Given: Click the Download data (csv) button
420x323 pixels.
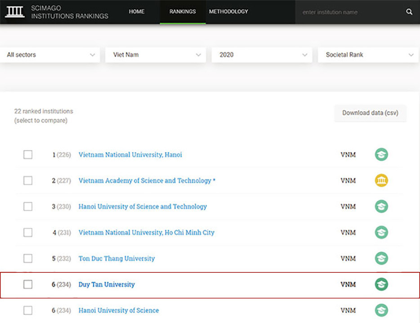Looking at the screenshot, I should tap(370, 113).
